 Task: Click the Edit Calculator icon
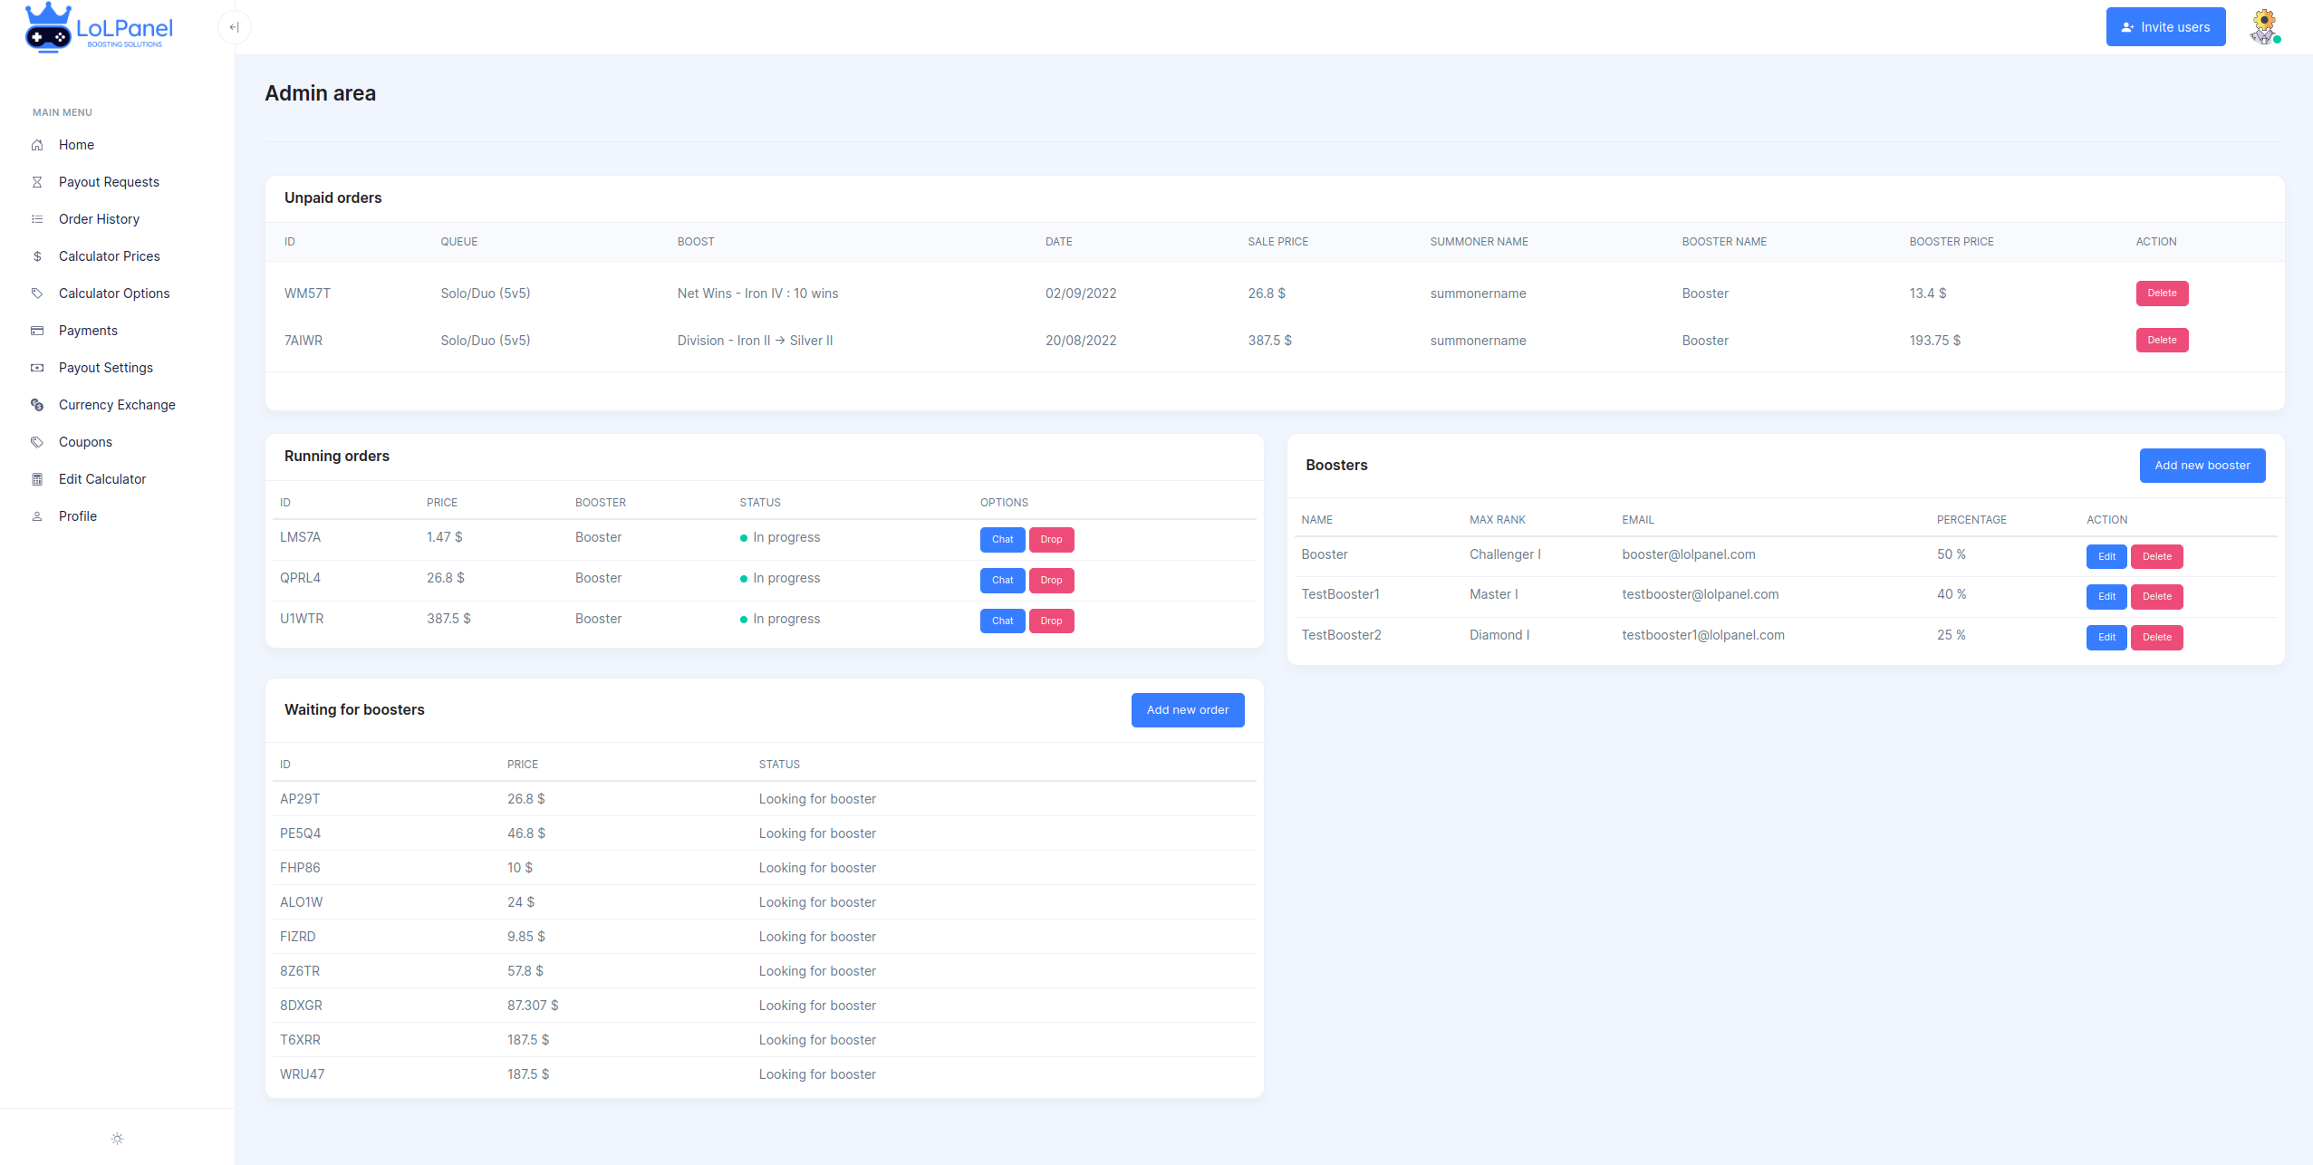click(37, 479)
